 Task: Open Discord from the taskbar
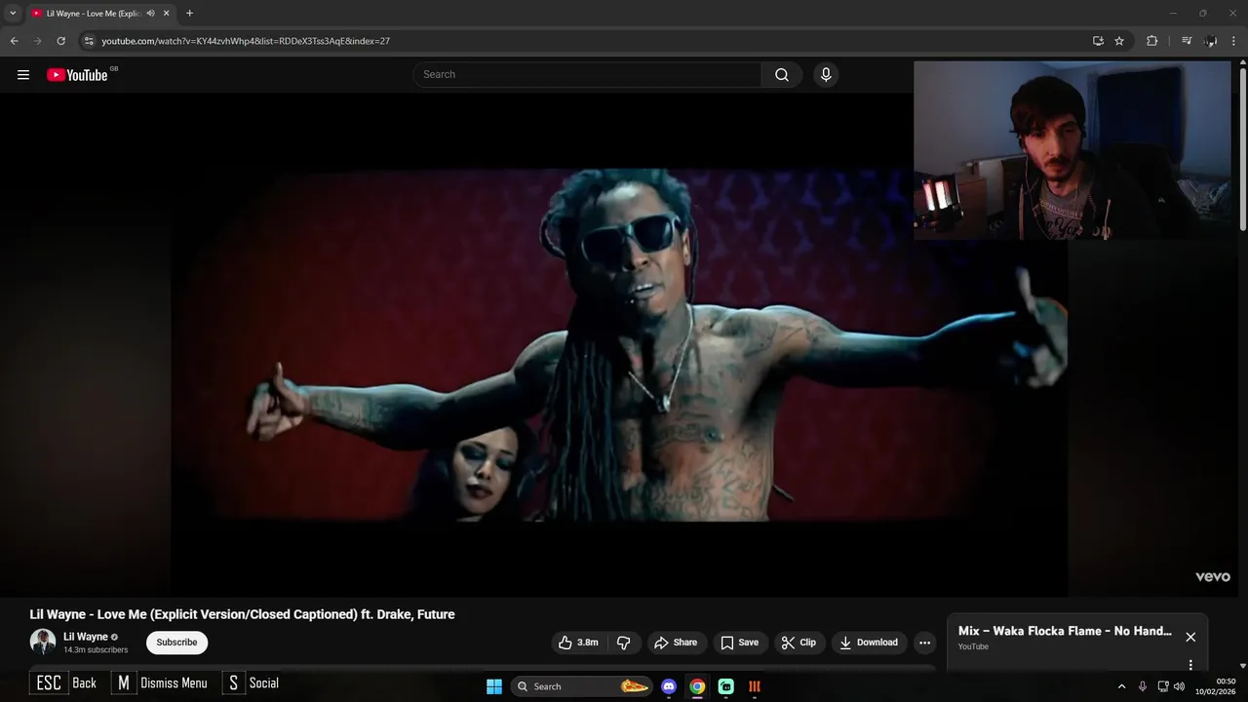669,686
